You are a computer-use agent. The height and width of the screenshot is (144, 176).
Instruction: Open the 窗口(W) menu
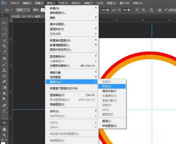point(125,3)
